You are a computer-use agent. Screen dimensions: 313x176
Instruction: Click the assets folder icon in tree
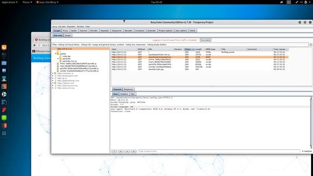click(x=58, y=54)
